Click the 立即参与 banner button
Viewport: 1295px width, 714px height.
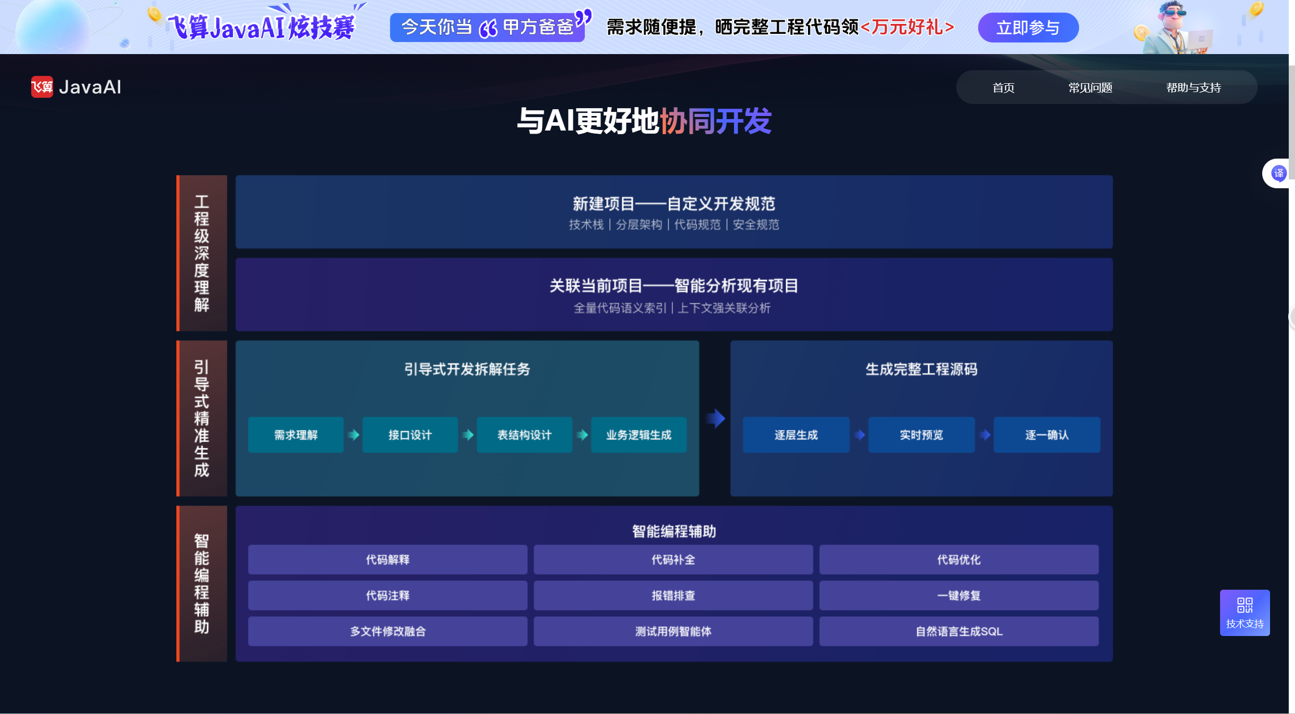point(1028,28)
